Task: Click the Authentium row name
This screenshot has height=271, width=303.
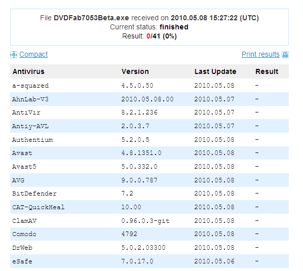Action: (32, 140)
